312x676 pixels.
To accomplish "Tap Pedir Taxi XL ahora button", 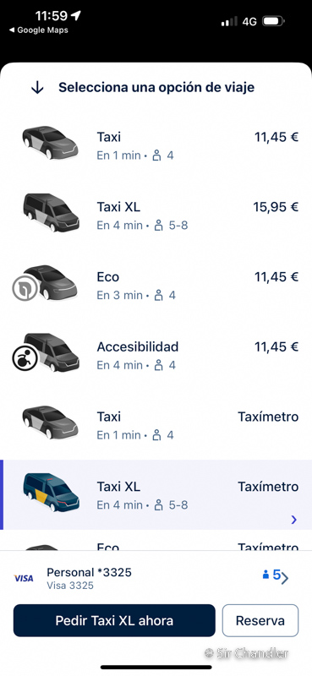I will pyautogui.click(x=114, y=620).
